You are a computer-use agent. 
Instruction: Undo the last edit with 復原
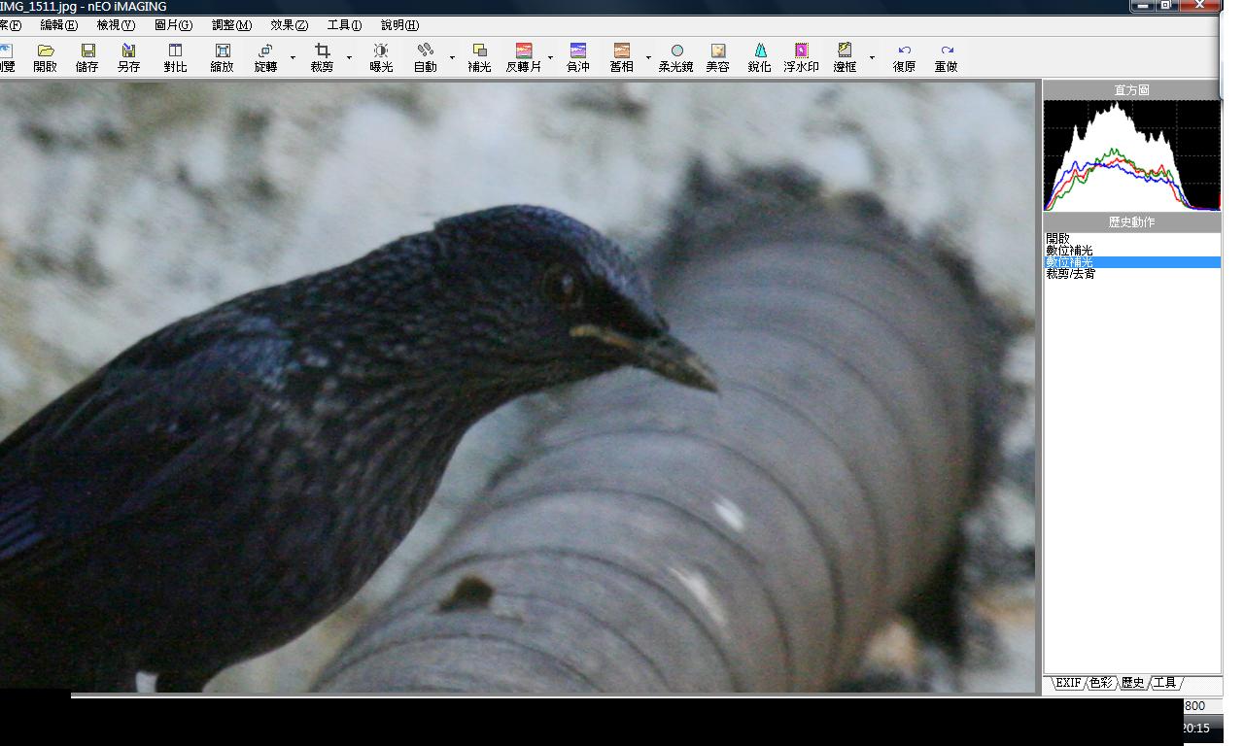pos(904,57)
